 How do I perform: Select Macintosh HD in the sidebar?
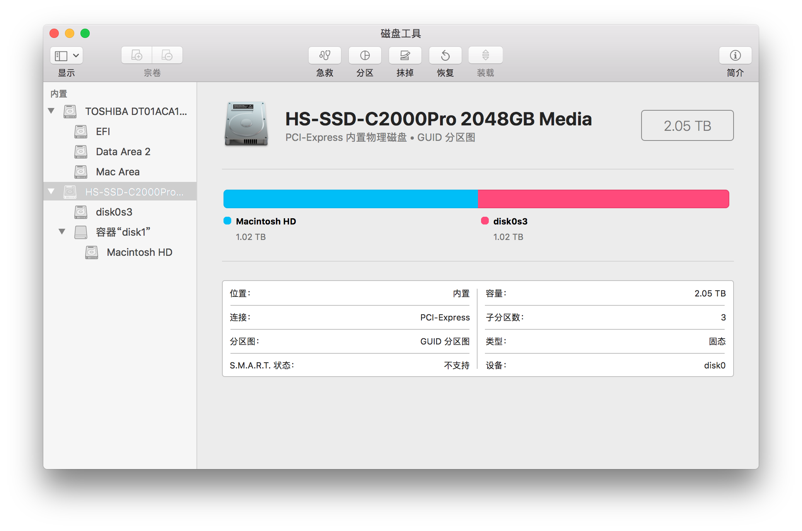tap(139, 252)
